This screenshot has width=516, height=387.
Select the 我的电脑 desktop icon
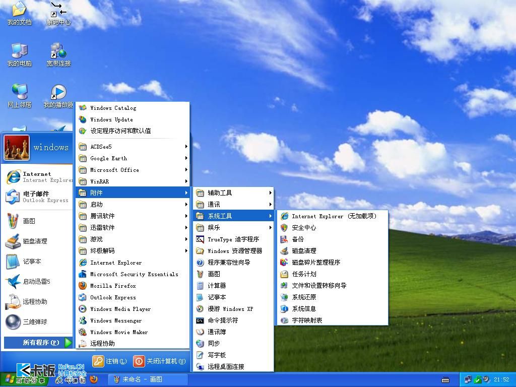tap(20, 54)
